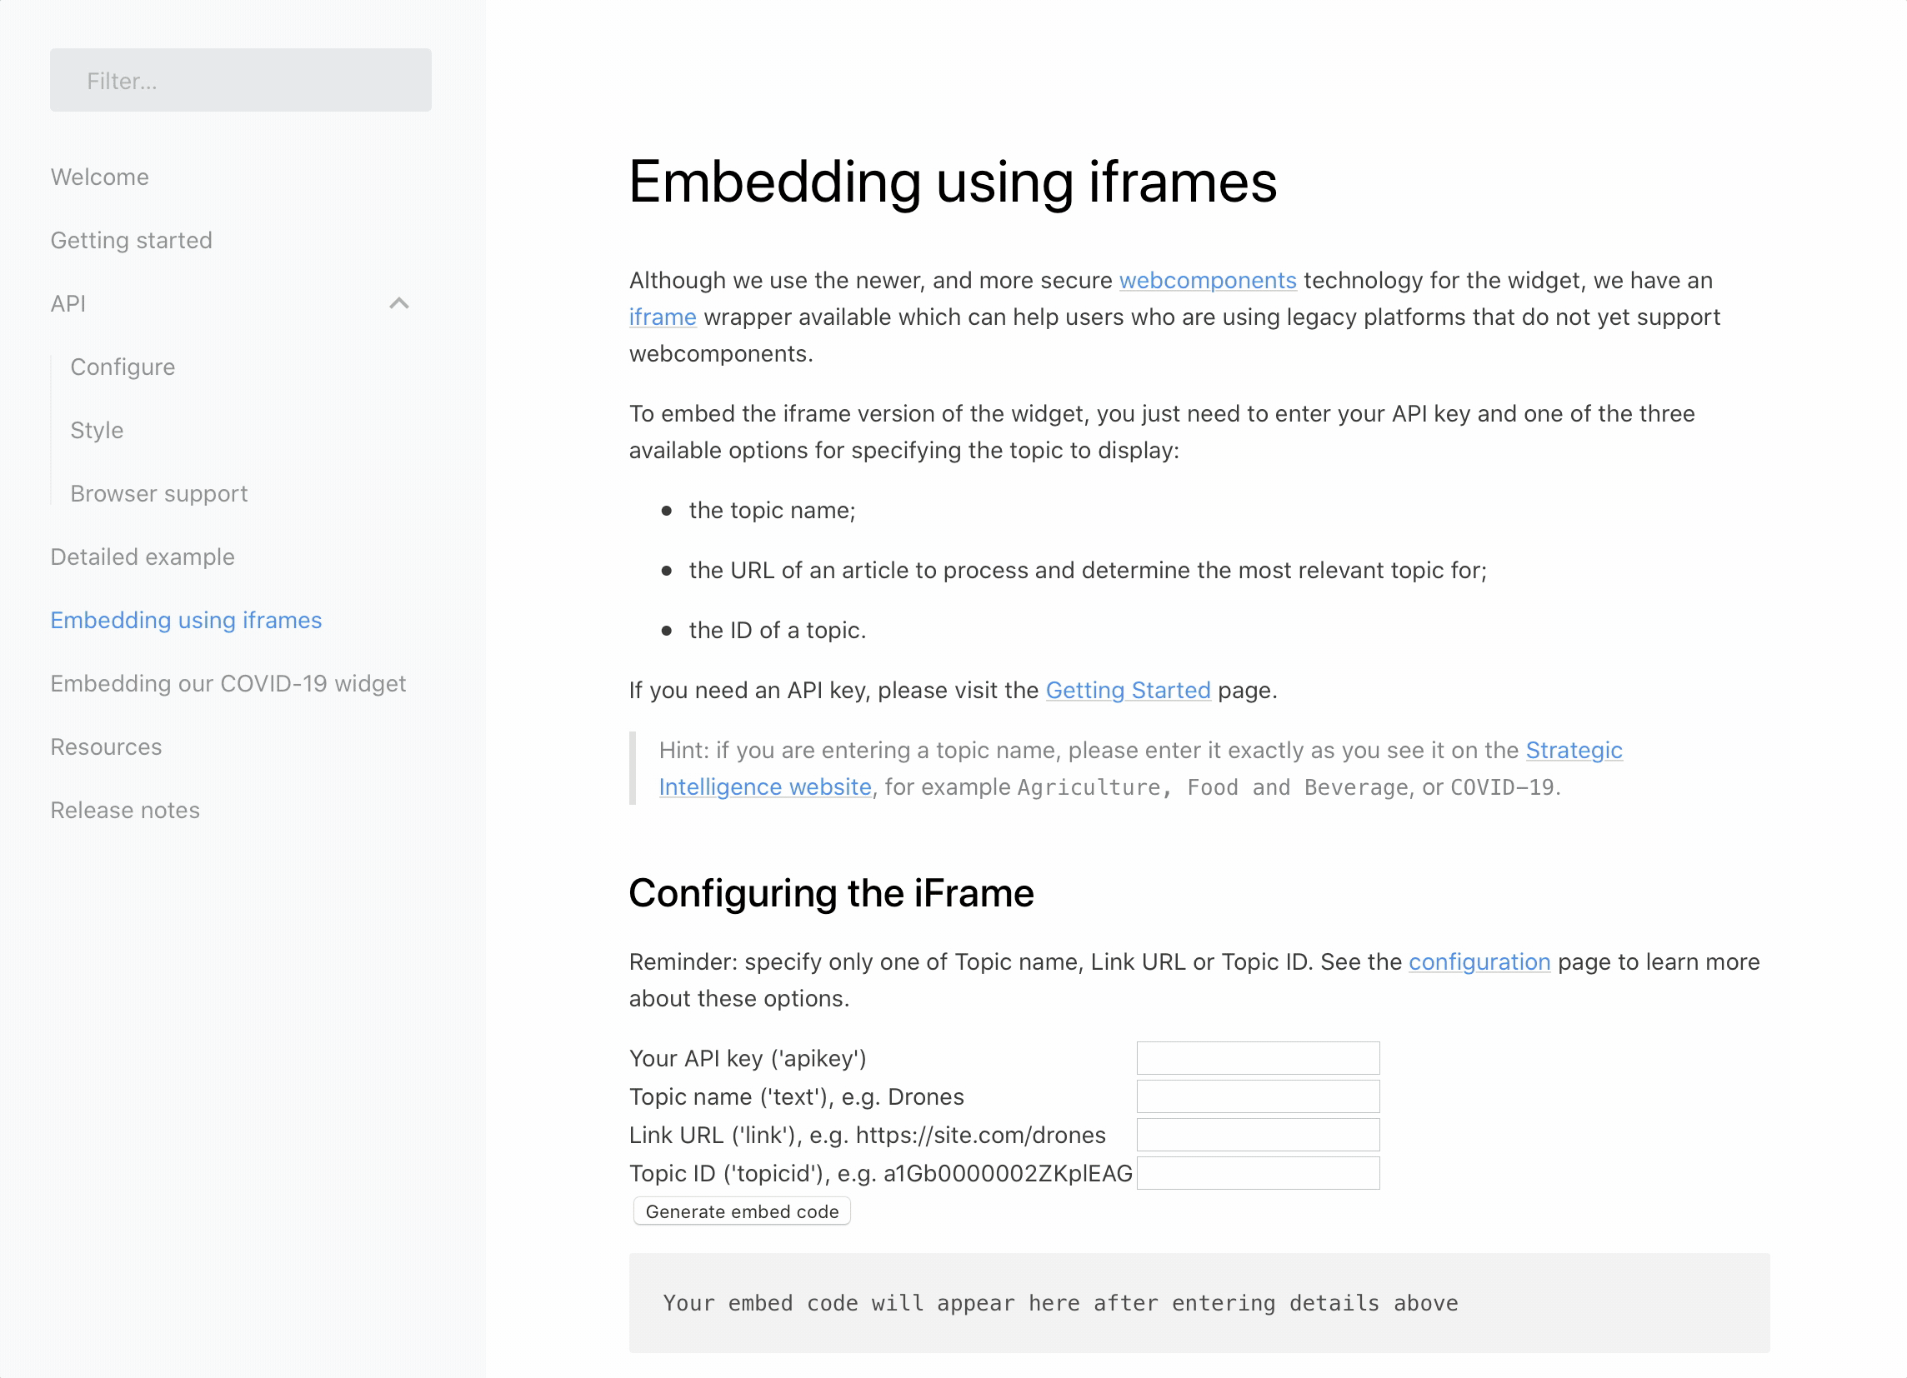This screenshot has height=1378, width=1907.
Task: Open the Style subsection
Action: pos(97,430)
